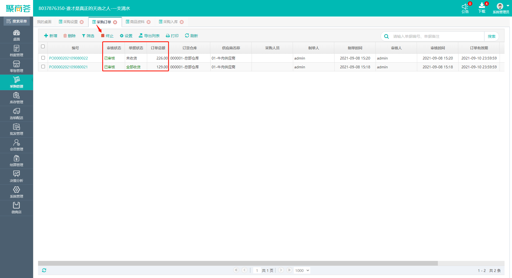Go to next page arrow
Screen dimensions: 512x278
point(281,270)
